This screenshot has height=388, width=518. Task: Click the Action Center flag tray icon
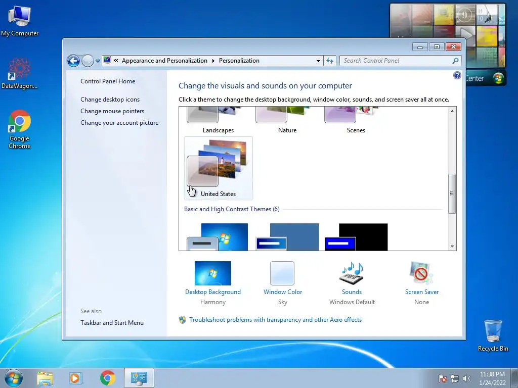[442, 378]
